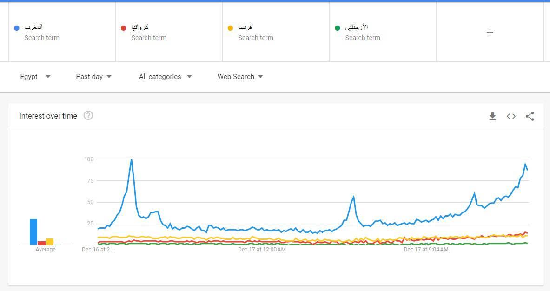Image resolution: width=550 pixels, height=291 pixels.
Task: Add a new comparison term
Action: pos(490,33)
